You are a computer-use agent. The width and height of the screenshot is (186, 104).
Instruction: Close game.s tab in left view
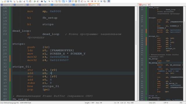[98, 5]
